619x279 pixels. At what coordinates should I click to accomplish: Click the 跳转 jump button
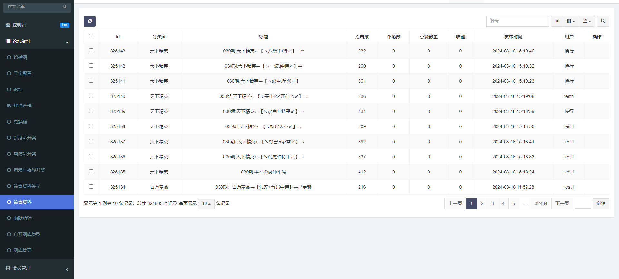(601, 203)
